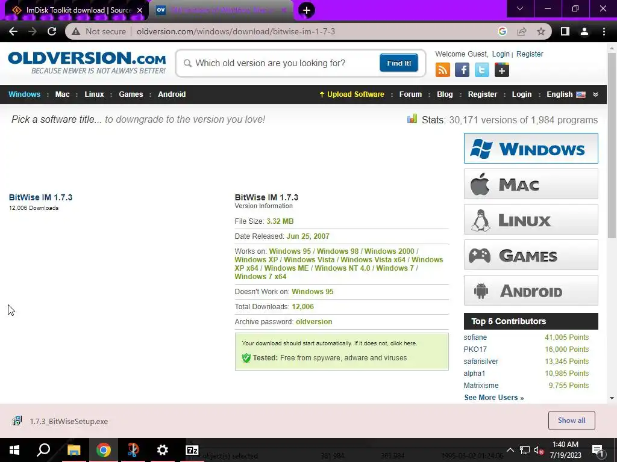Close the ImDisk Toolkit tab

click(140, 10)
